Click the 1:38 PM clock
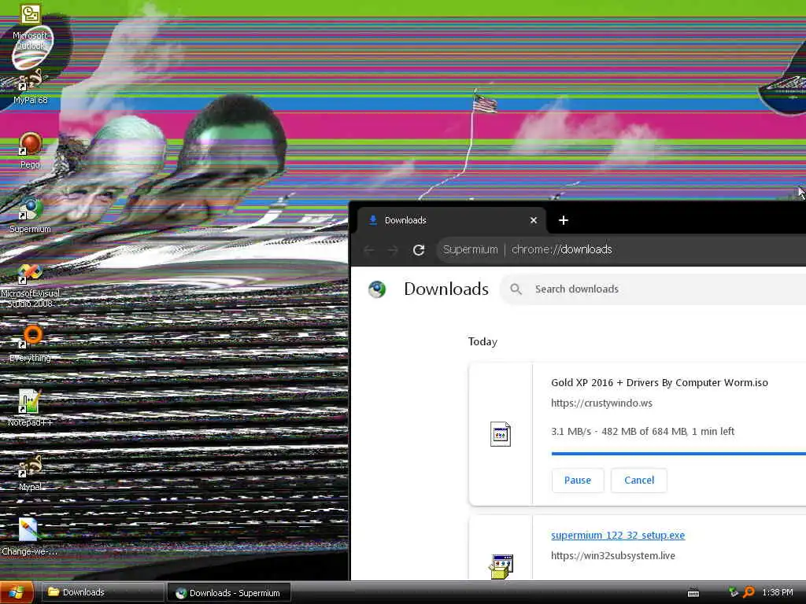The width and height of the screenshot is (806, 604). click(777, 593)
